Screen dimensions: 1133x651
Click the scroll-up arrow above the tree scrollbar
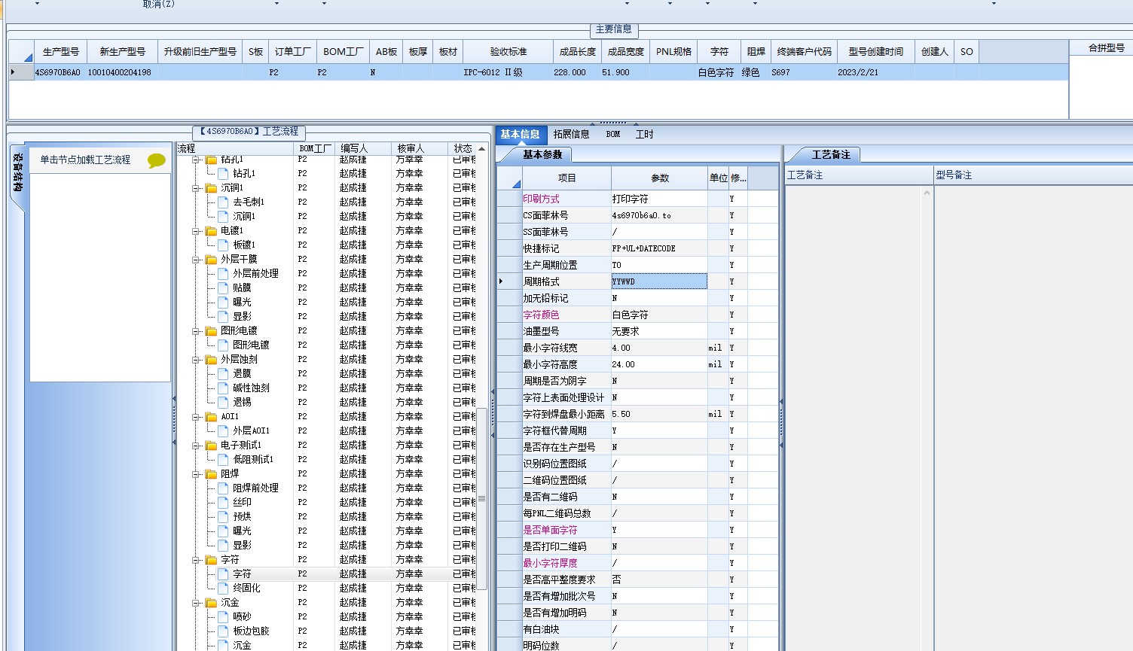point(481,148)
